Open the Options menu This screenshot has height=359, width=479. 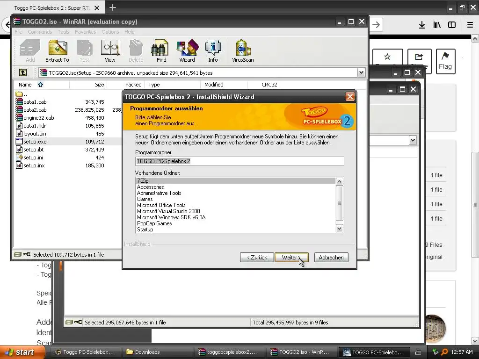pos(110,32)
